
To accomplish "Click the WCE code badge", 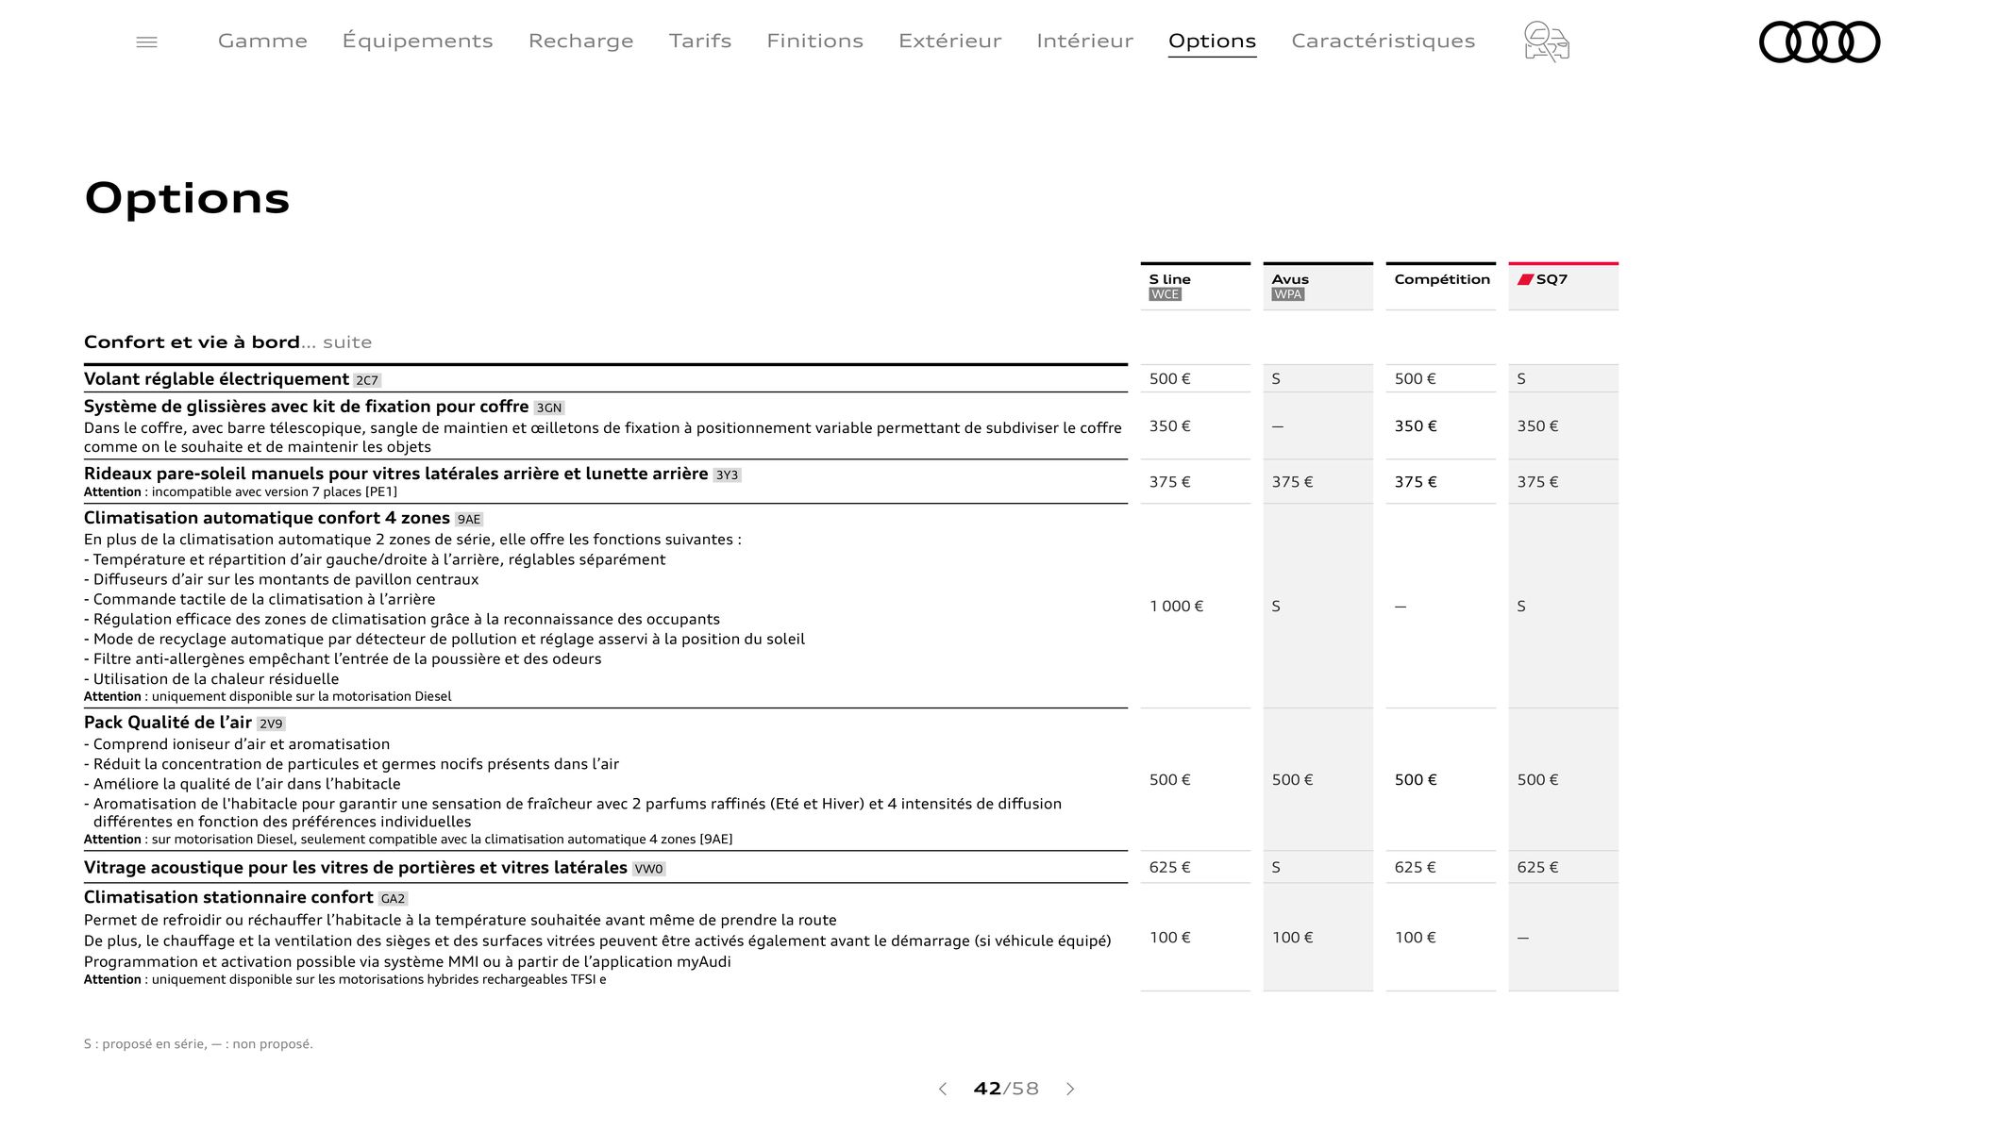I will (1165, 294).
